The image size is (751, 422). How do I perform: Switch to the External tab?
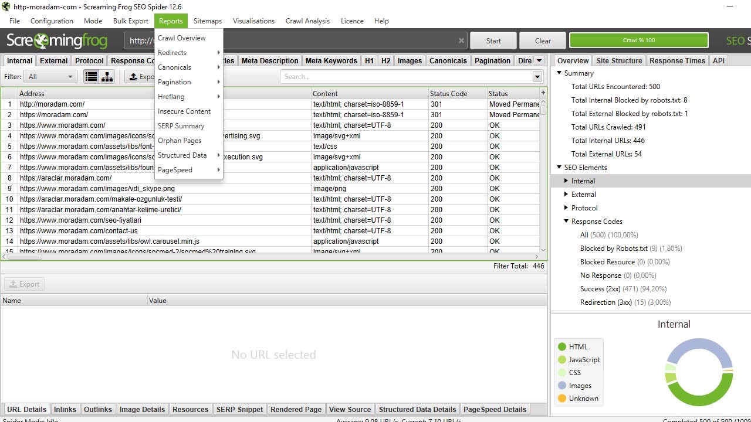(x=54, y=60)
